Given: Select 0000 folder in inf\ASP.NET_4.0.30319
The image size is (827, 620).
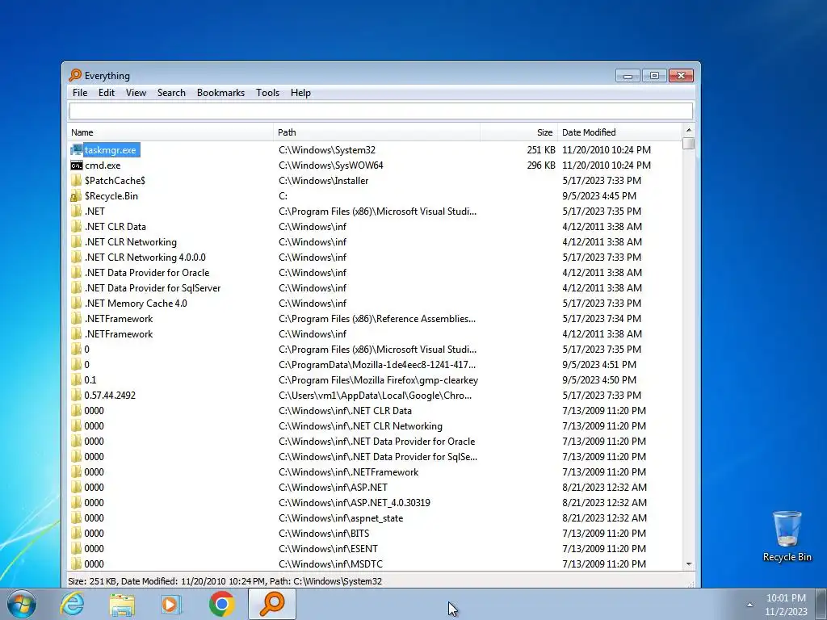Looking at the screenshot, I should tap(94, 503).
